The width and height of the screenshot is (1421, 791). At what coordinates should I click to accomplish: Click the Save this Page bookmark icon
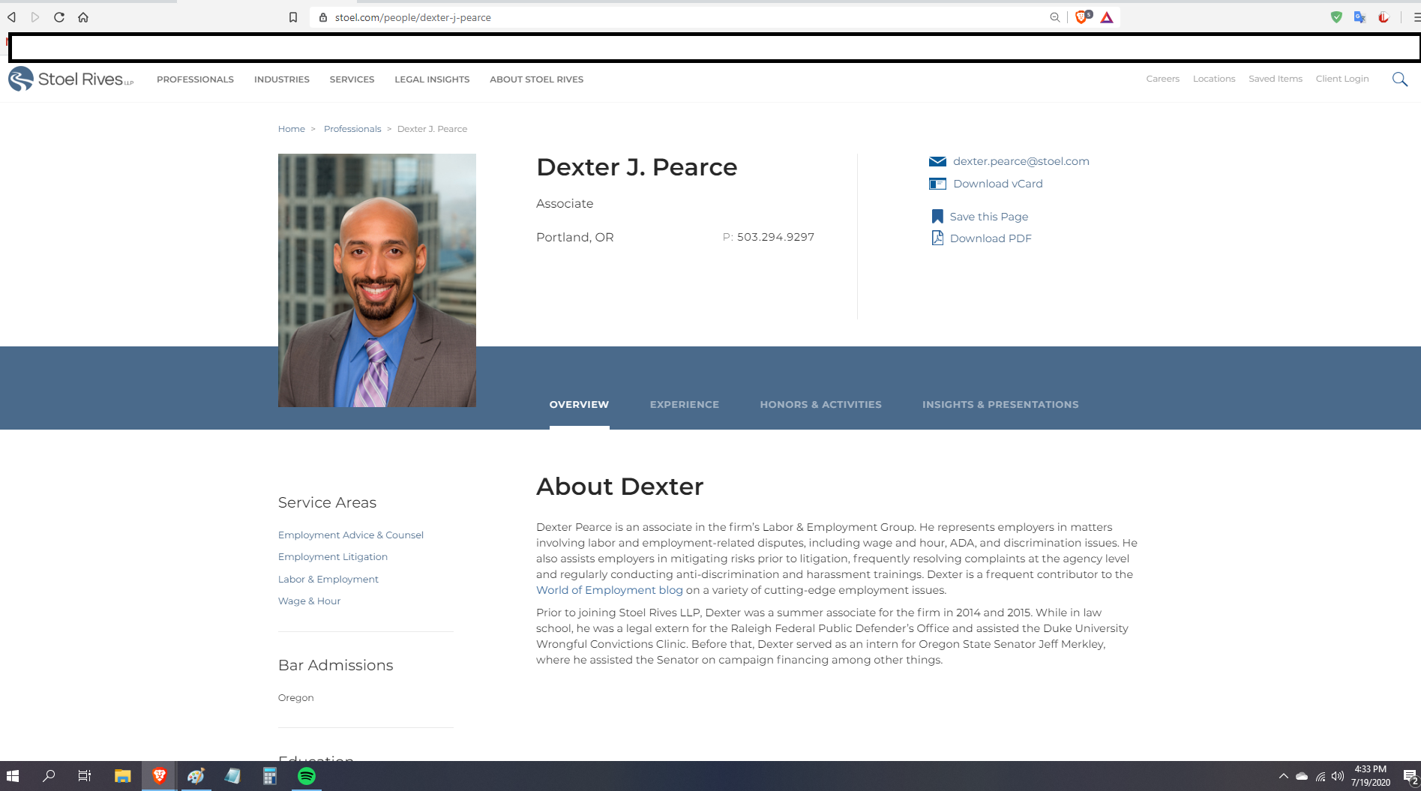tap(937, 217)
